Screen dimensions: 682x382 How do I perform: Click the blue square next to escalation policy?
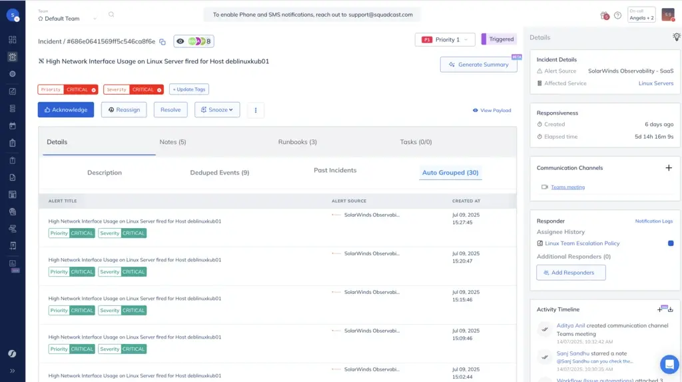coord(670,243)
